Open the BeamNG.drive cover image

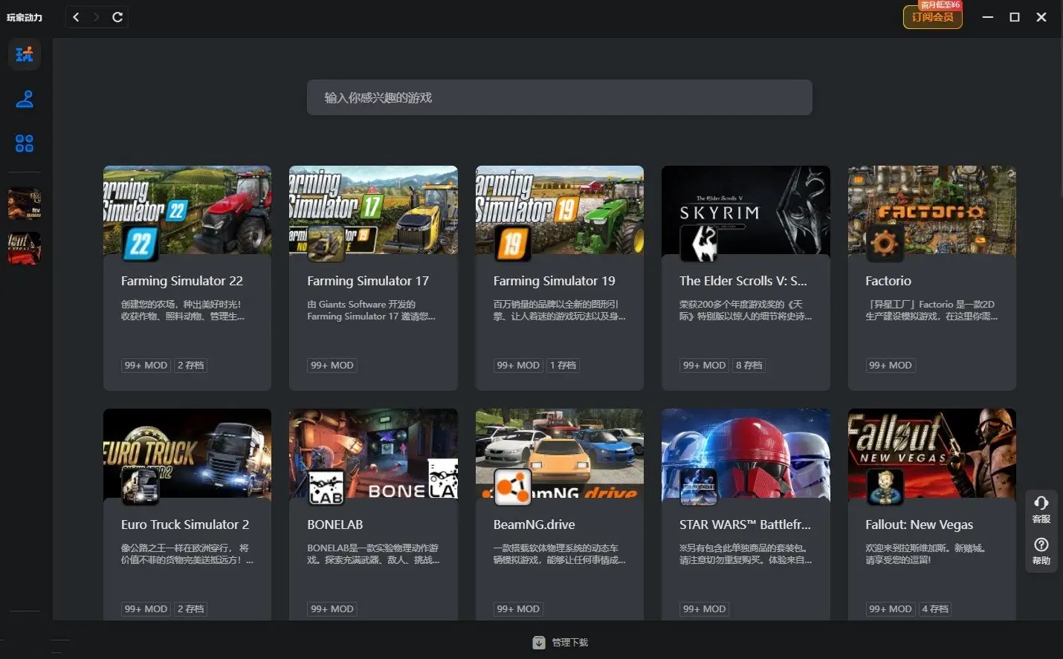click(560, 454)
